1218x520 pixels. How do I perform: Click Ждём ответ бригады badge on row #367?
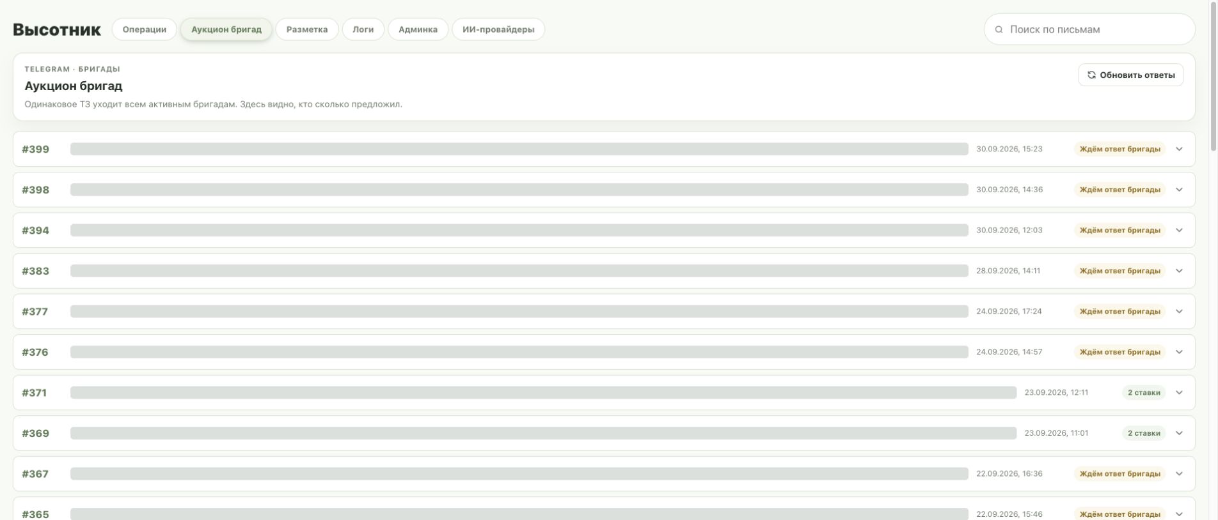pyautogui.click(x=1120, y=473)
